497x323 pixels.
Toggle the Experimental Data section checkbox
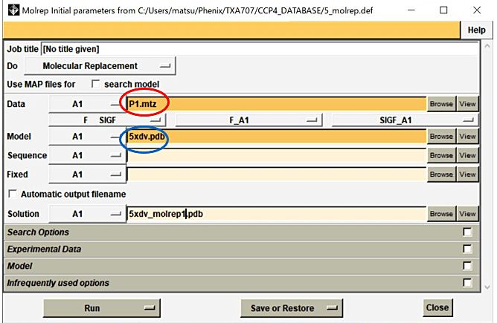pyautogui.click(x=467, y=249)
